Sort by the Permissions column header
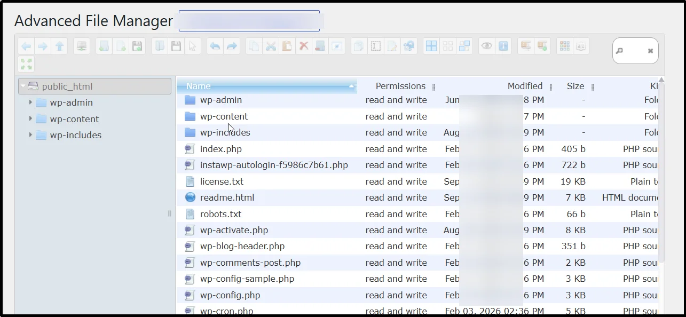Screen dimensions: 686x317 pos(400,86)
